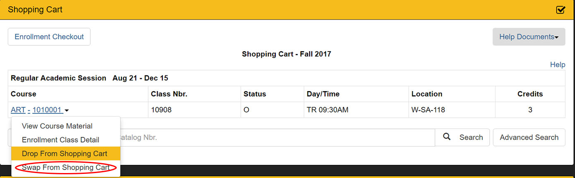Click the Help link
Screen dimensions: 575x178
[558, 65]
